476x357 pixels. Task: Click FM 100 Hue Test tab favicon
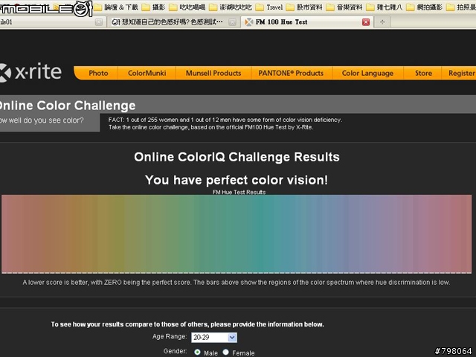249,22
